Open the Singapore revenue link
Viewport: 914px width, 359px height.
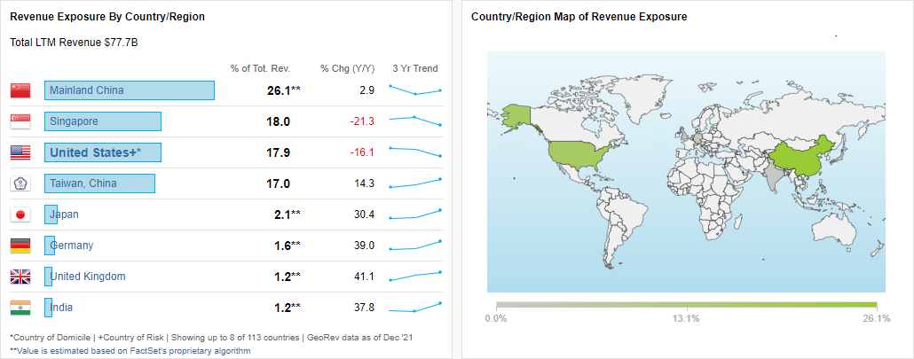pos(74,121)
